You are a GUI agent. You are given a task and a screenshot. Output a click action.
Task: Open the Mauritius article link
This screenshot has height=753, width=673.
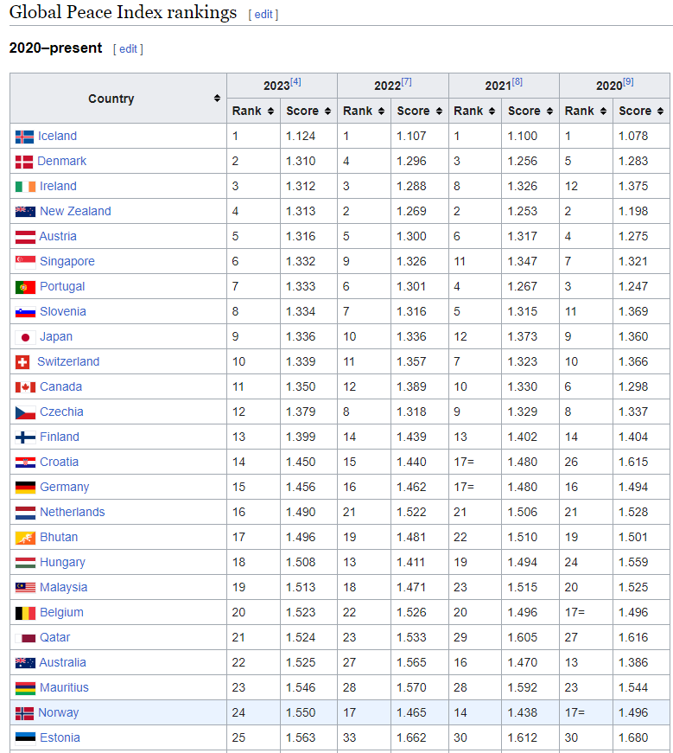coord(64,687)
